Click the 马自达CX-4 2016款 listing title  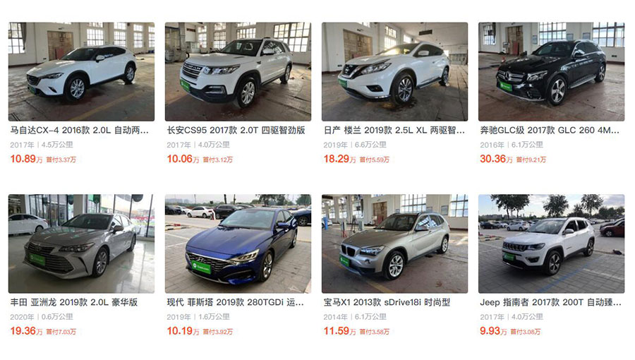(x=79, y=131)
